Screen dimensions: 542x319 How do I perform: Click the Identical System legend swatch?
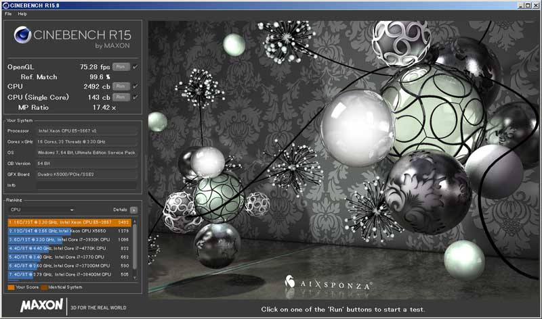point(44,287)
